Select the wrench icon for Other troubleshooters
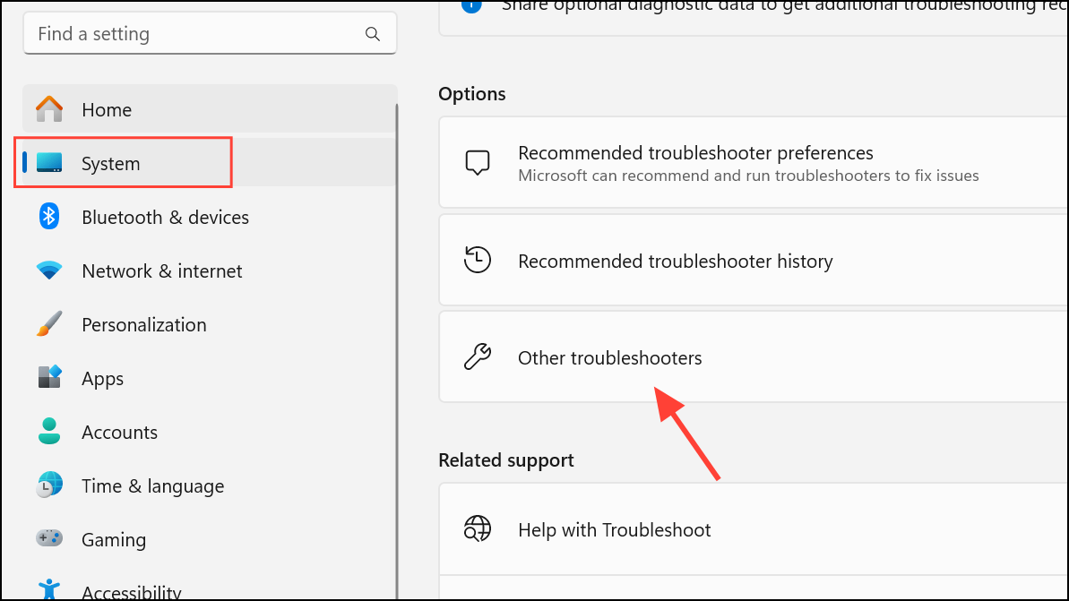Viewport: 1069px width, 601px height. [478, 356]
